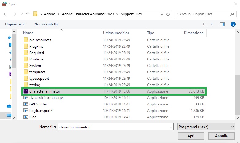This screenshot has width=240, height=143.
Task: Sort by Dimensione column
Action: 193,33
